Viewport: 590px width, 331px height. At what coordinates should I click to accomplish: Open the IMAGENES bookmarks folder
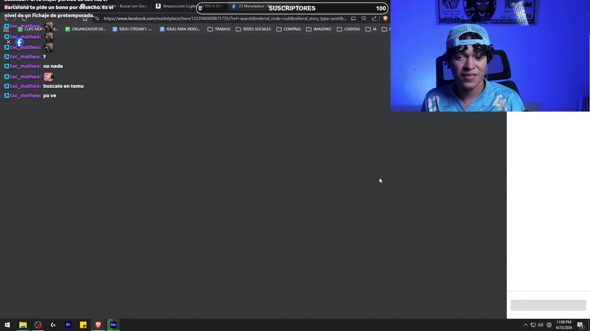coord(319,29)
